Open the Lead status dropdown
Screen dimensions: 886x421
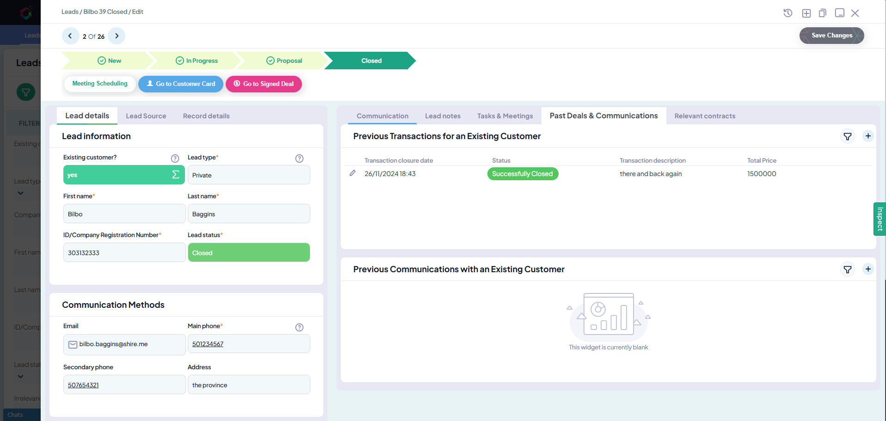(248, 253)
